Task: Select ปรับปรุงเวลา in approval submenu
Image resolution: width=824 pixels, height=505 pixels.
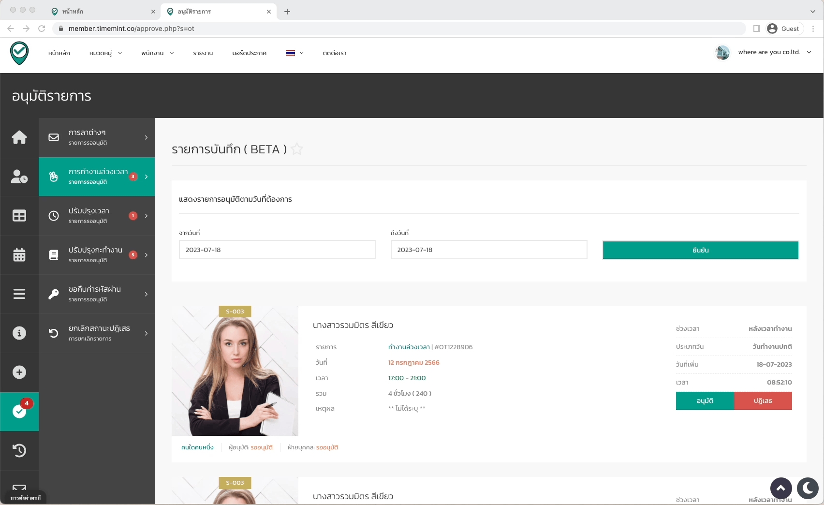Action: point(97,216)
